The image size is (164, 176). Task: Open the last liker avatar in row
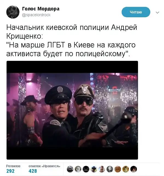(x=134, y=169)
